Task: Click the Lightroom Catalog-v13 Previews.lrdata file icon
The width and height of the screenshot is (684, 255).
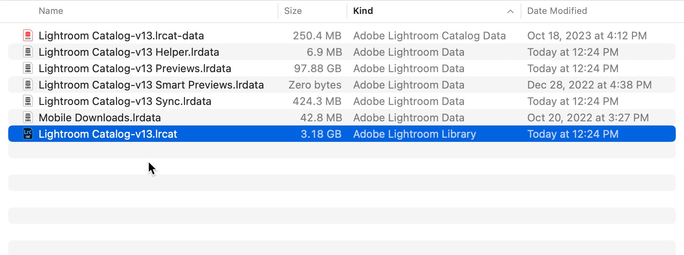Action: pyautogui.click(x=28, y=68)
